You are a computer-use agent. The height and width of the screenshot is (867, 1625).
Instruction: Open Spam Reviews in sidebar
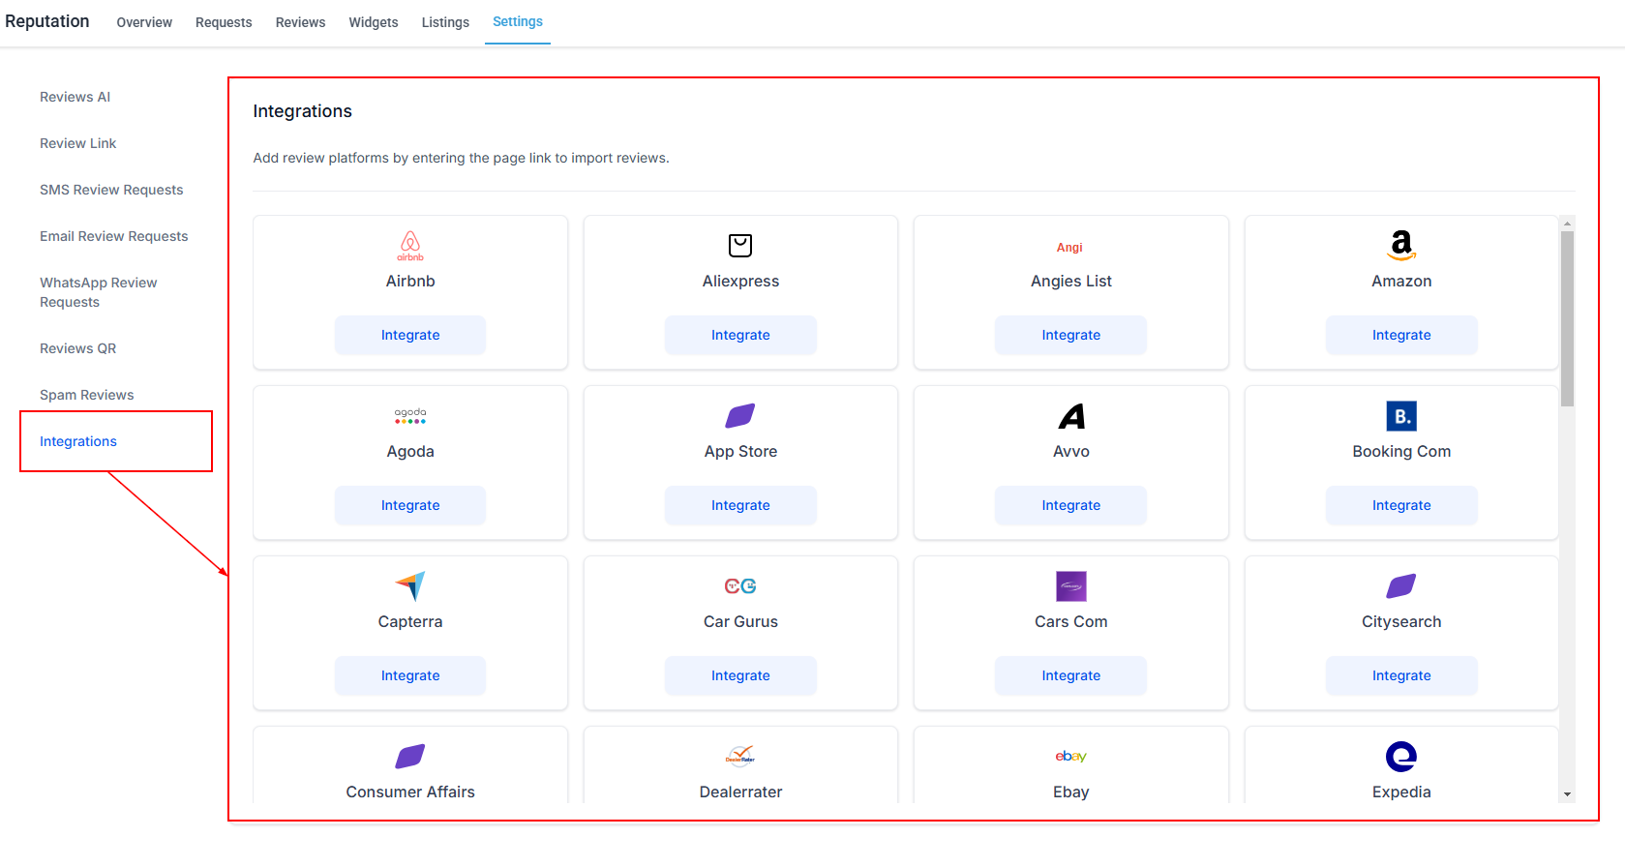click(x=87, y=395)
